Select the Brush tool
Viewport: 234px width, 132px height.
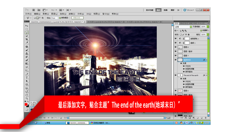pyautogui.click(x=27, y=50)
